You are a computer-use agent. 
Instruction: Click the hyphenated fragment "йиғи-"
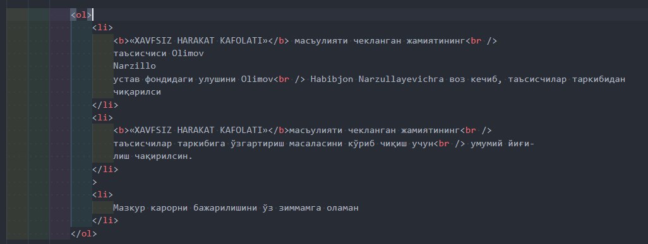click(521, 144)
